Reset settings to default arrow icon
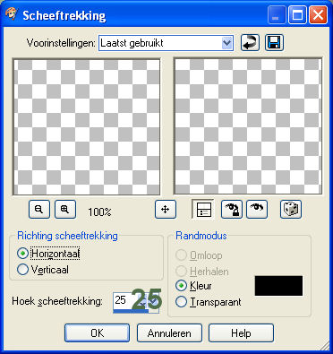This screenshot has width=333, height=354. (250, 43)
